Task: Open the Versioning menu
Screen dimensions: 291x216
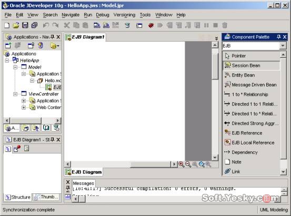Action: (x=124, y=15)
